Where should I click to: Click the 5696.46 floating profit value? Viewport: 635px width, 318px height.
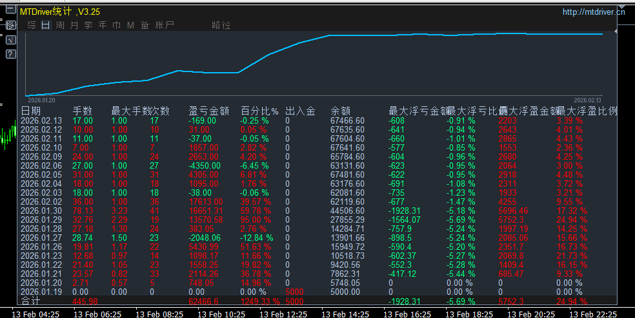tap(514, 210)
